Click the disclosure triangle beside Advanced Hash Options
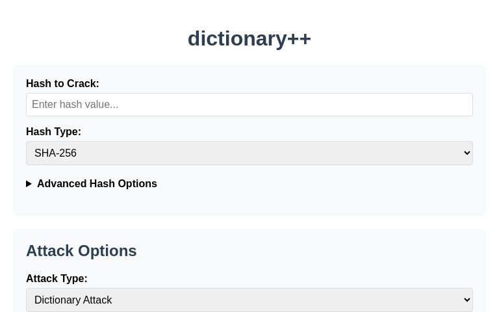Screen dimensions: 499x312 pos(29,184)
